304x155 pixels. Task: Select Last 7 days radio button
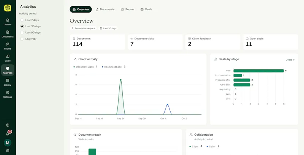click(22, 20)
